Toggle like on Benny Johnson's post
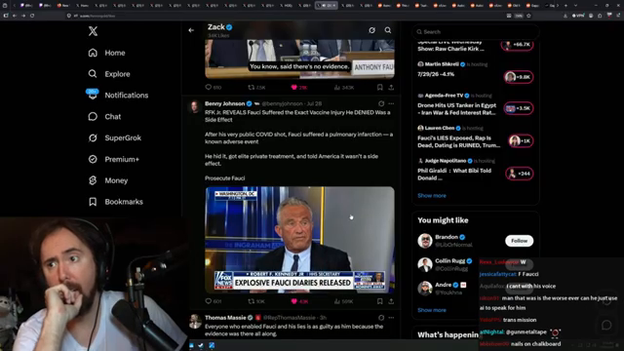The width and height of the screenshot is (624, 351). pos(299,301)
